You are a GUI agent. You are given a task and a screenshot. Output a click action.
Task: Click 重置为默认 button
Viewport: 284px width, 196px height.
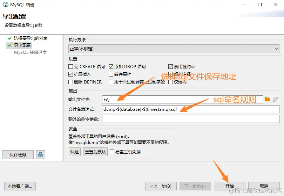tap(95, 152)
